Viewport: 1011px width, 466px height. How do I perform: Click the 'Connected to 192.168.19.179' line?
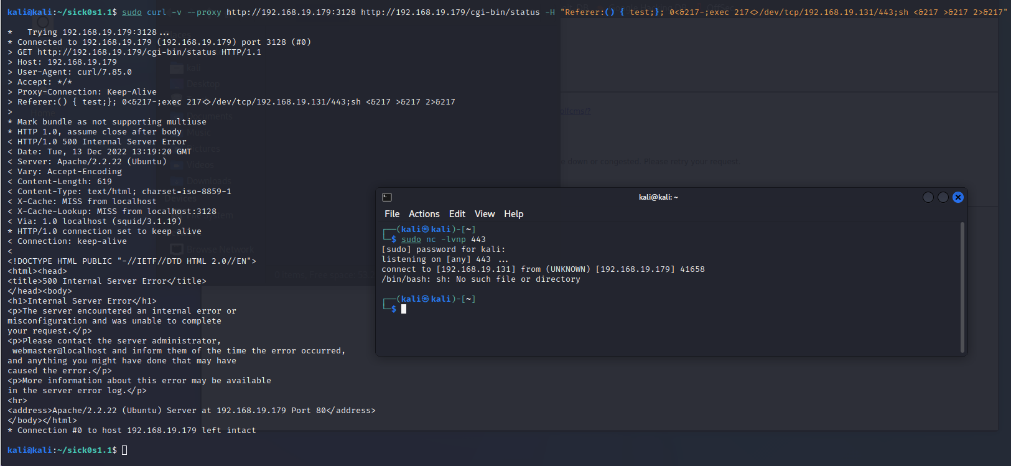[159, 42]
